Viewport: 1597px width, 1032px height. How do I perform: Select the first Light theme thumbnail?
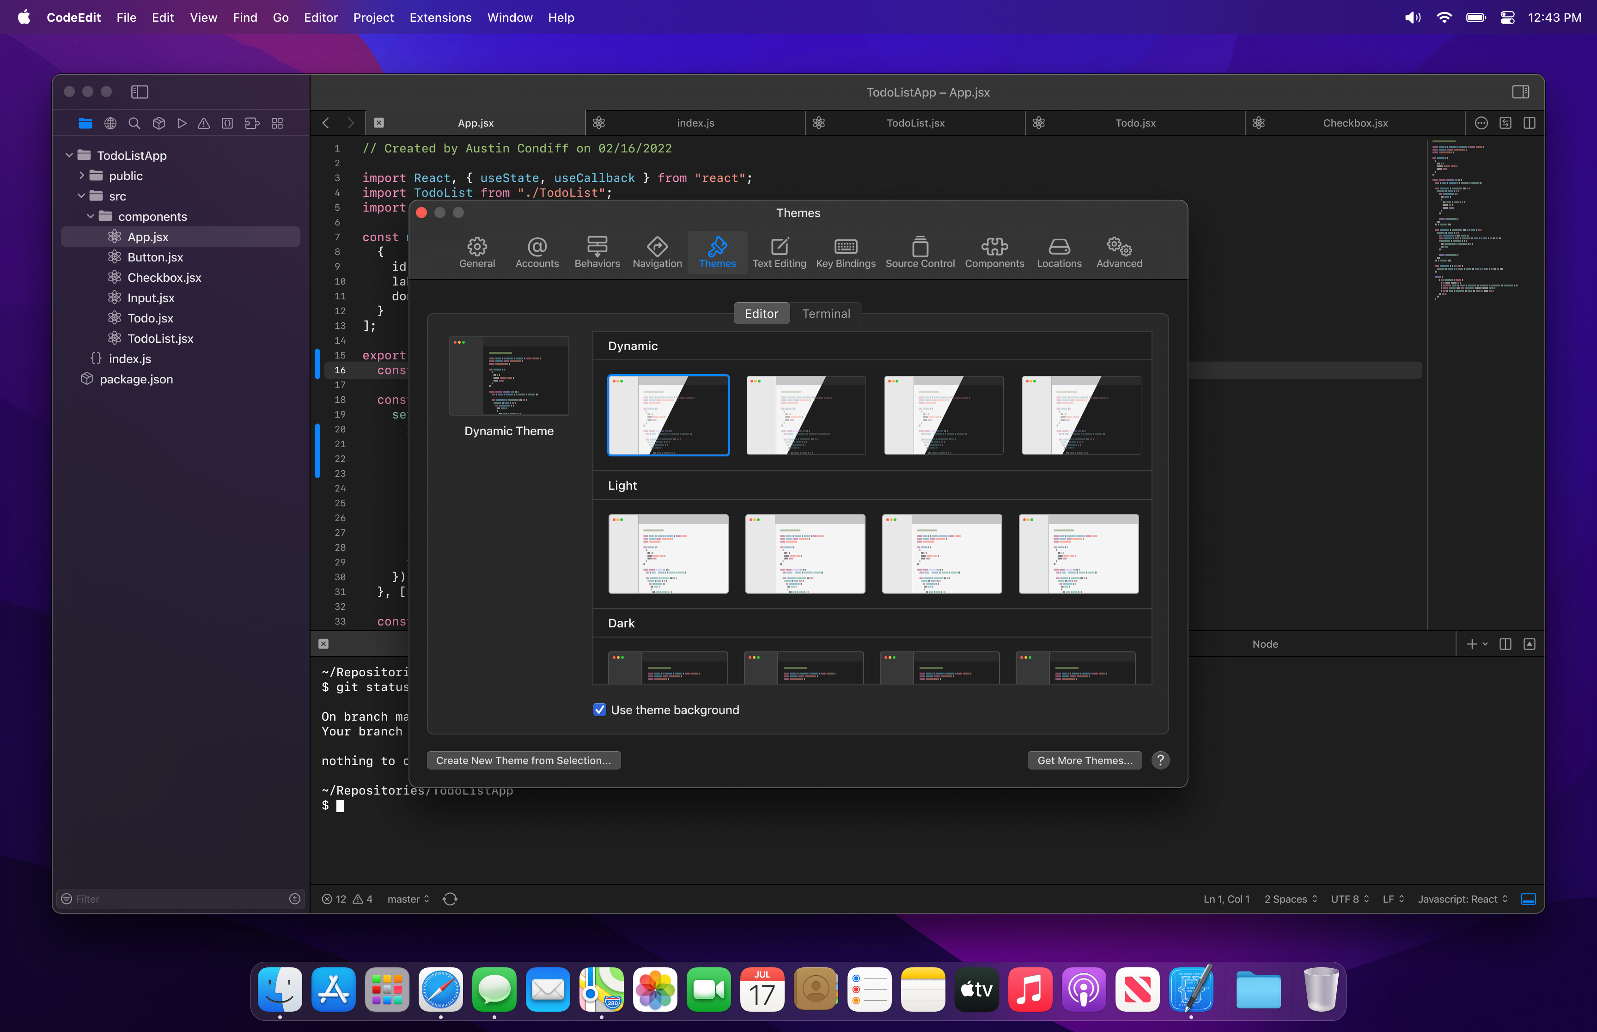pos(668,553)
